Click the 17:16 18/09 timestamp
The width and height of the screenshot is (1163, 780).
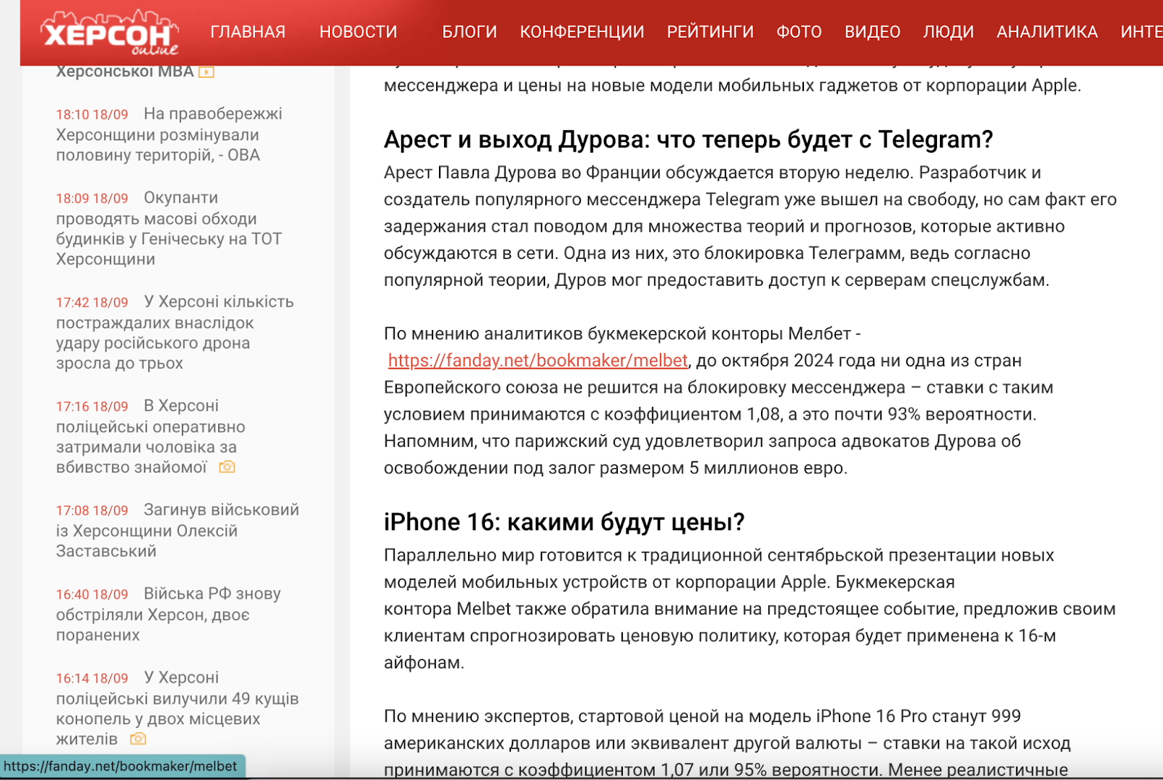(92, 406)
